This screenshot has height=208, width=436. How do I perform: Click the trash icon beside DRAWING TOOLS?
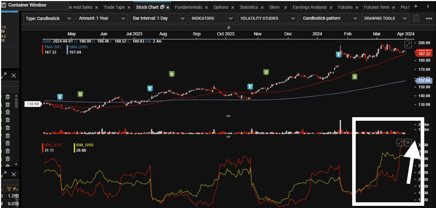(416, 18)
